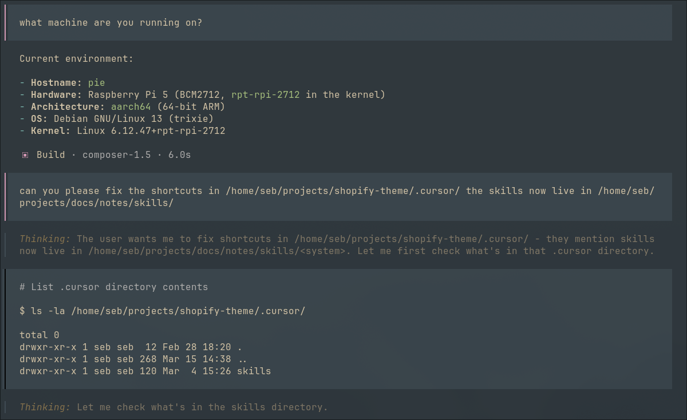The height and width of the screenshot is (420, 687).
Task: Click the "skills" directory entry in output
Action: (x=254, y=371)
